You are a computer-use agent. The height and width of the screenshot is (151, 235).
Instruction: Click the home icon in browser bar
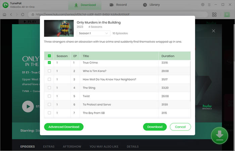(x=4, y=14)
